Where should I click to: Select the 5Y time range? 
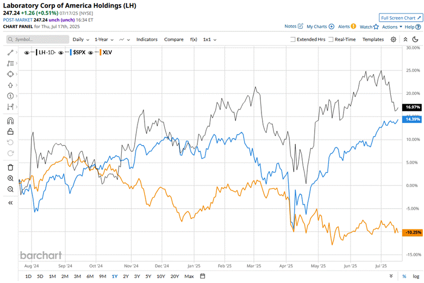pyautogui.click(x=148, y=276)
